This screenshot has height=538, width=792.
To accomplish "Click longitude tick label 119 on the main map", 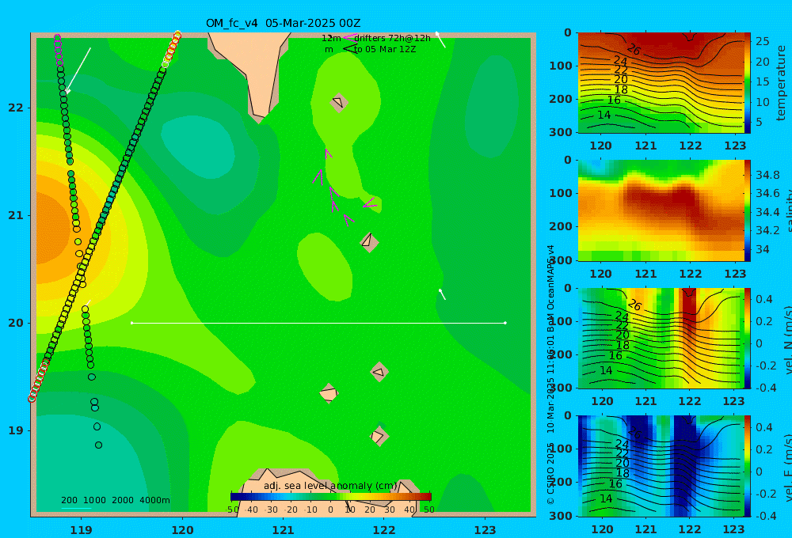I will click(x=82, y=530).
